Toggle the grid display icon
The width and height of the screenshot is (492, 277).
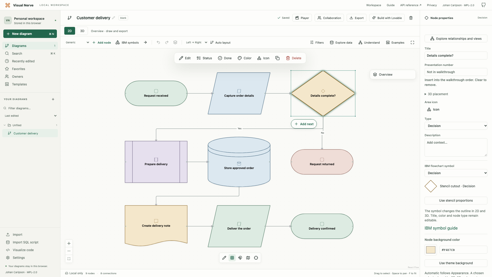point(232,258)
